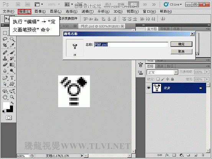The image size is (212, 159).
Task: Click 取消 button in brush dialog
Action: (x=181, y=51)
